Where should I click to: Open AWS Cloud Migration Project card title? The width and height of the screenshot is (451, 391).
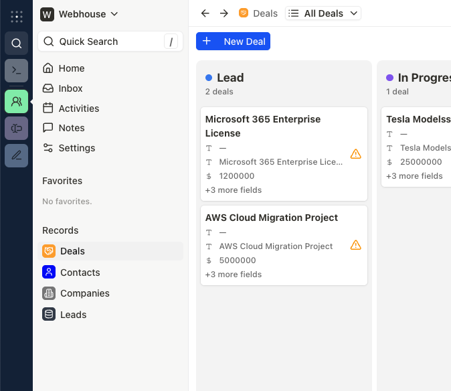[272, 218]
